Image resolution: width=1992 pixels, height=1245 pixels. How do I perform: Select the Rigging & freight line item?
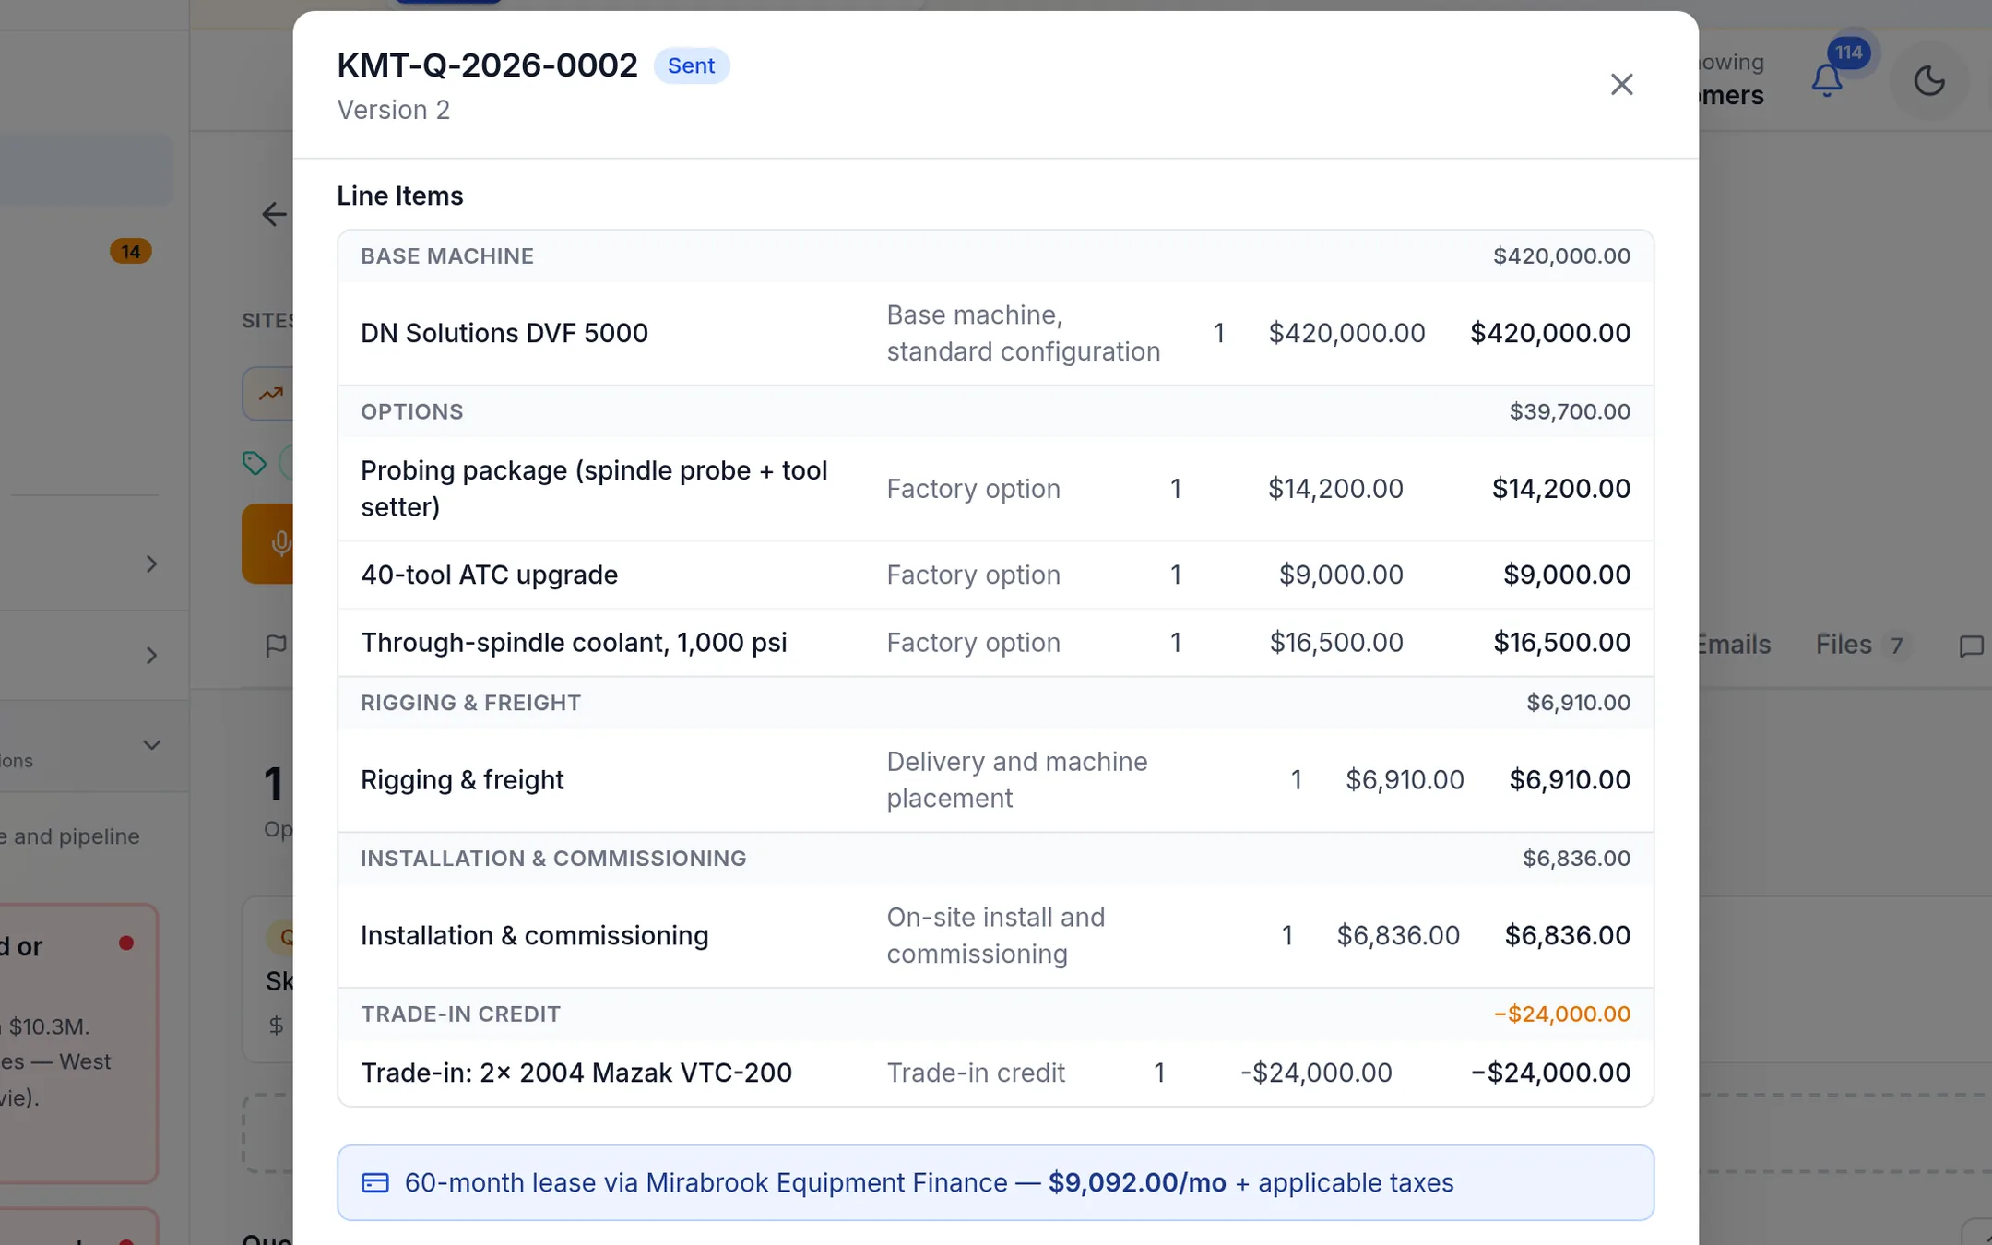coord(995,780)
